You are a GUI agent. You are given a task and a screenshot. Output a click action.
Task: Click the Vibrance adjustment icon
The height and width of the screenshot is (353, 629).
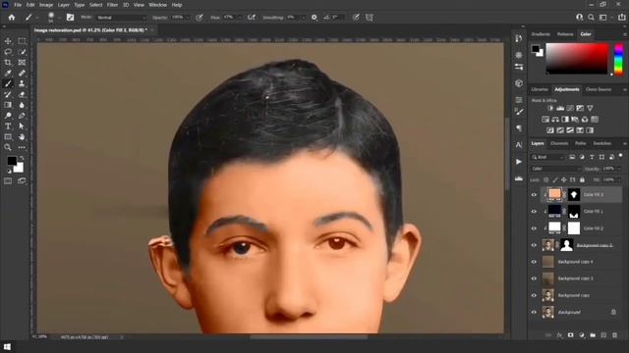590,108
